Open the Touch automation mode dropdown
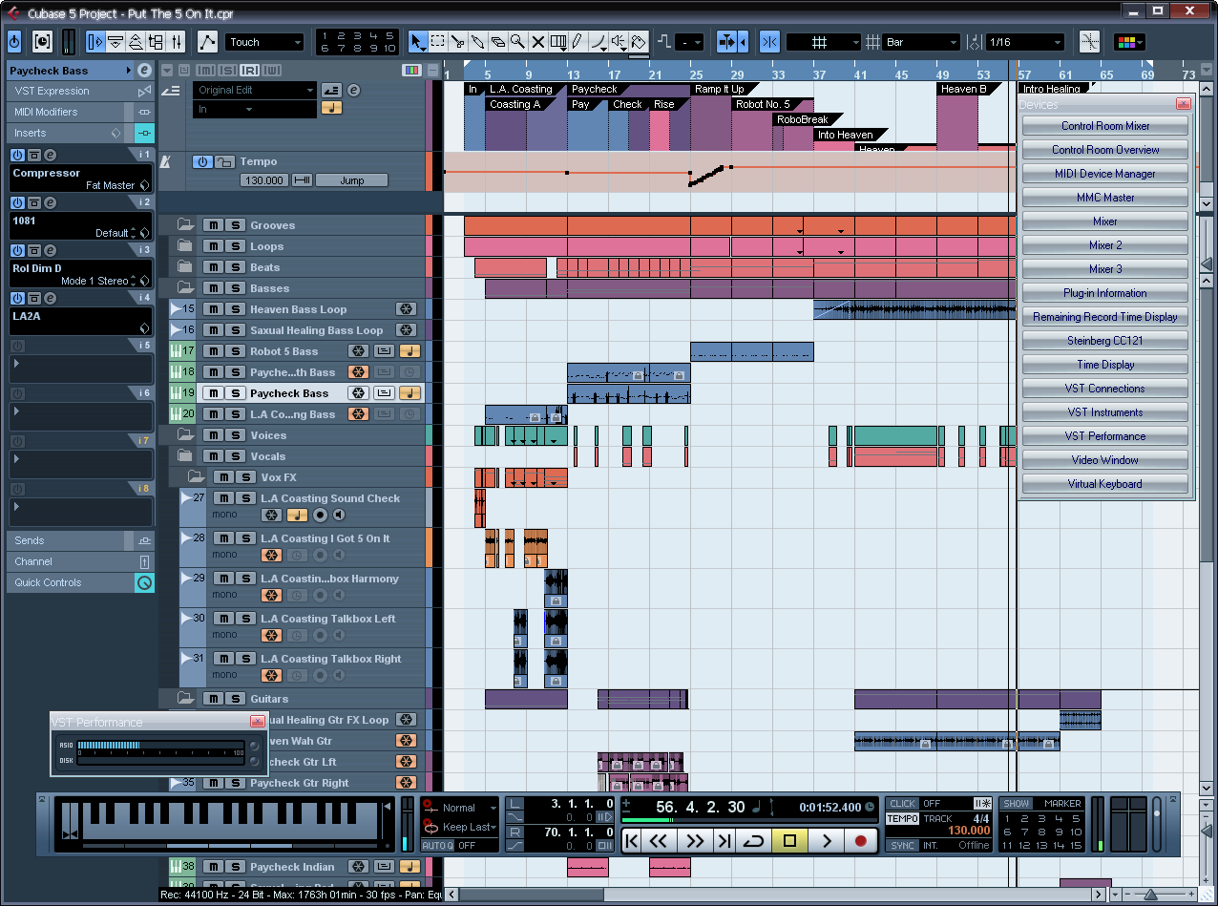Viewport: 1218px width, 906px height. point(264,42)
